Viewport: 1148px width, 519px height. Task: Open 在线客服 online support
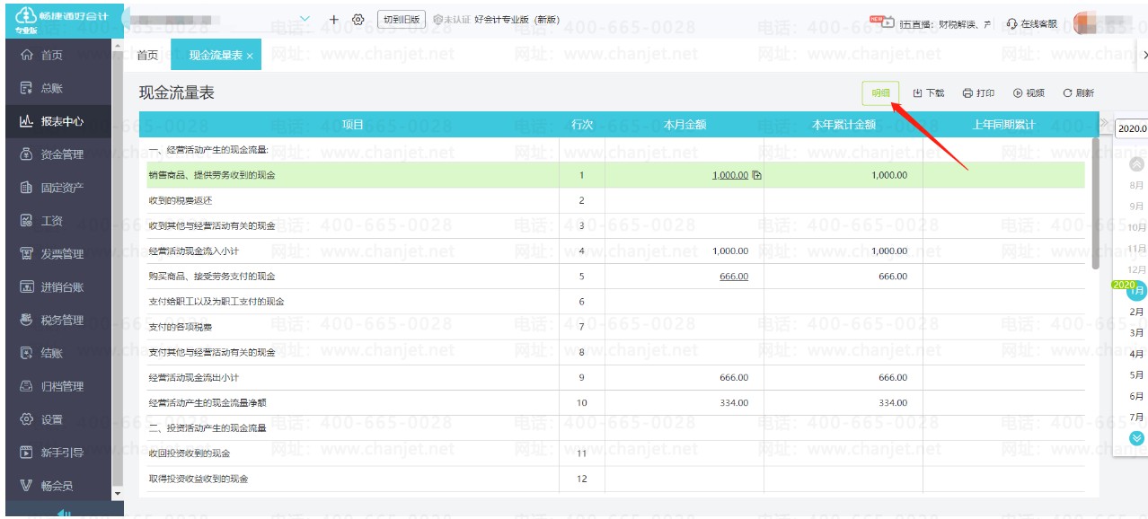pyautogui.click(x=1032, y=23)
